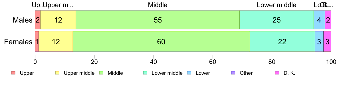
Task: Select Males Lower middle segment showing 25
Action: pos(277,20)
